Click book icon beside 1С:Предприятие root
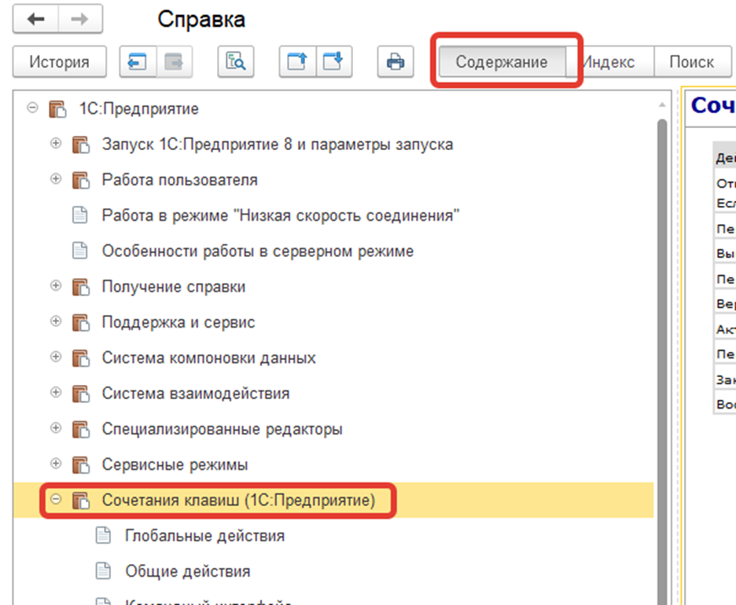736x605 pixels. click(57, 108)
